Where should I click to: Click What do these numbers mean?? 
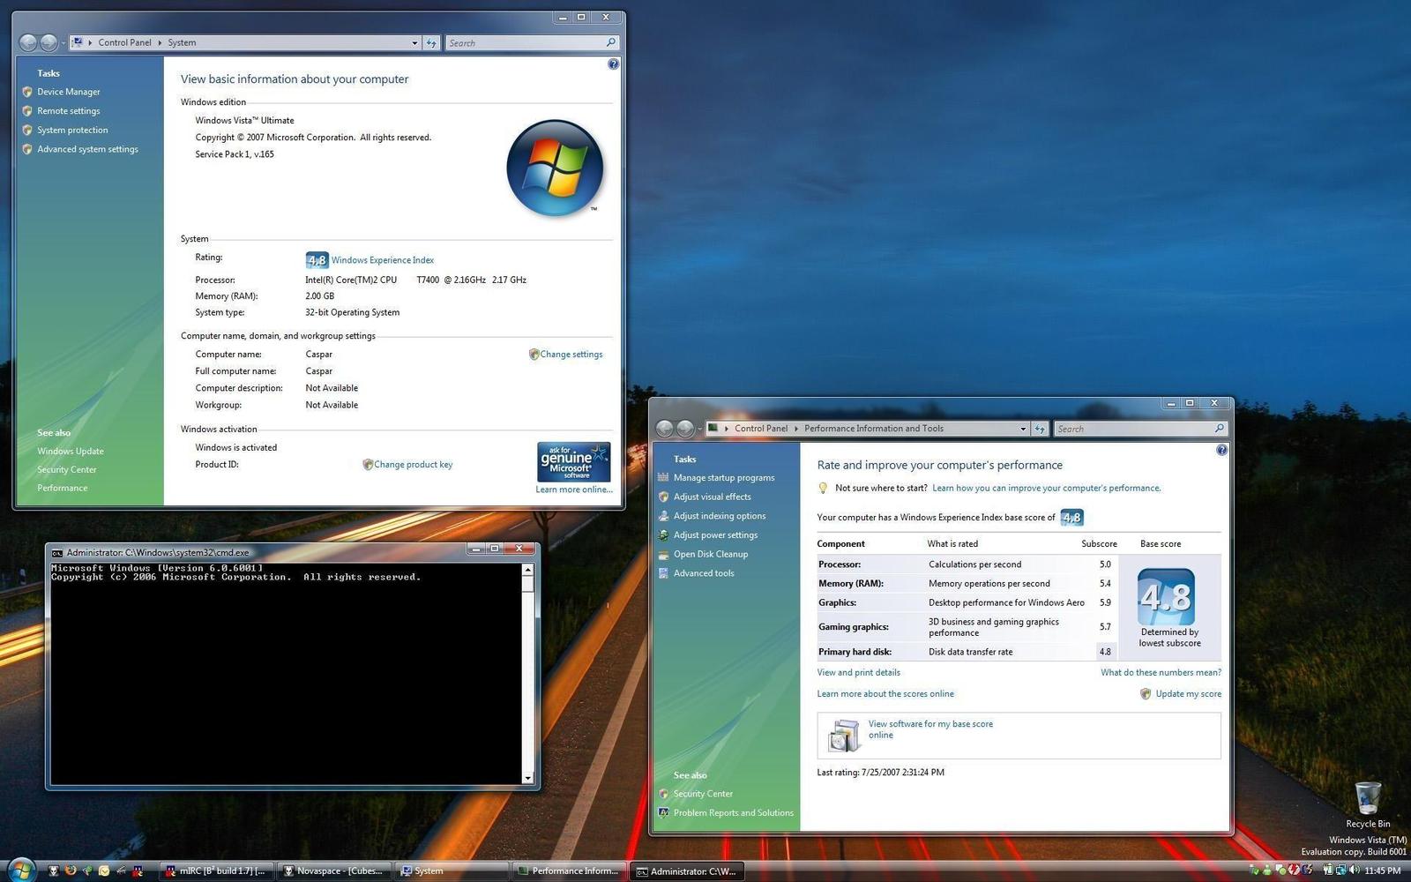[x=1160, y=672]
